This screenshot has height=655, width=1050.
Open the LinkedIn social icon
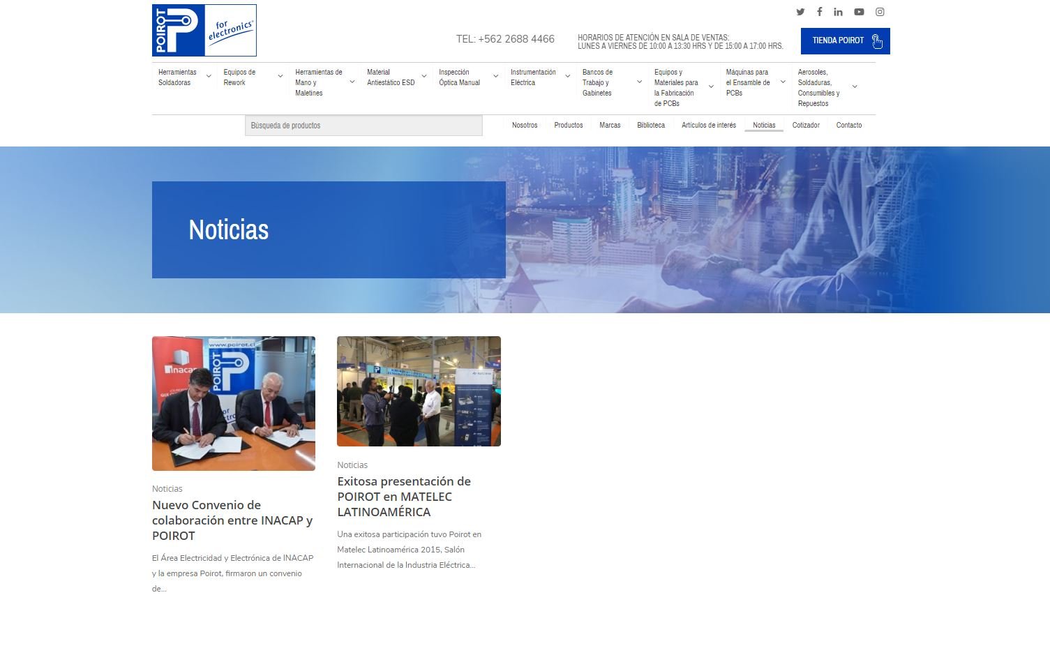click(838, 12)
